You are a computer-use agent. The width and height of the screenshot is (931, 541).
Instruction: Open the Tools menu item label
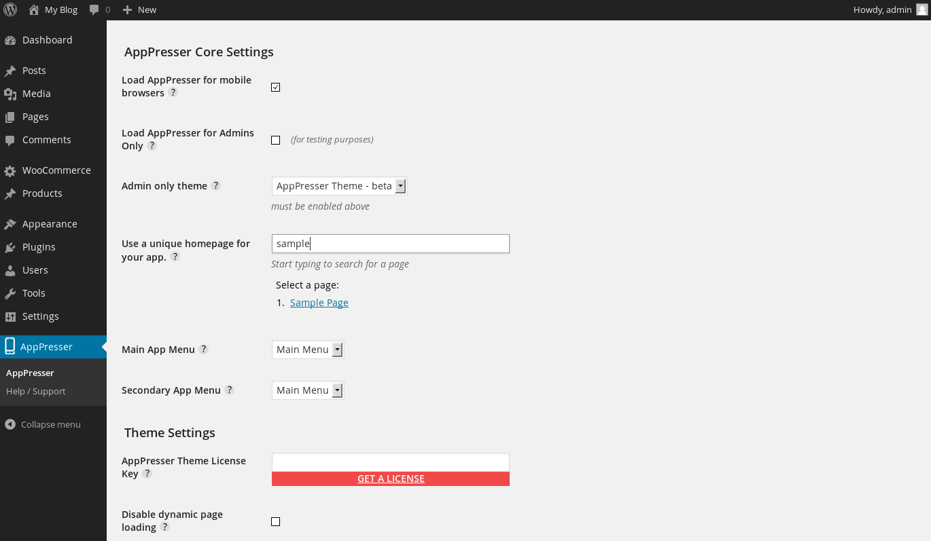[34, 293]
